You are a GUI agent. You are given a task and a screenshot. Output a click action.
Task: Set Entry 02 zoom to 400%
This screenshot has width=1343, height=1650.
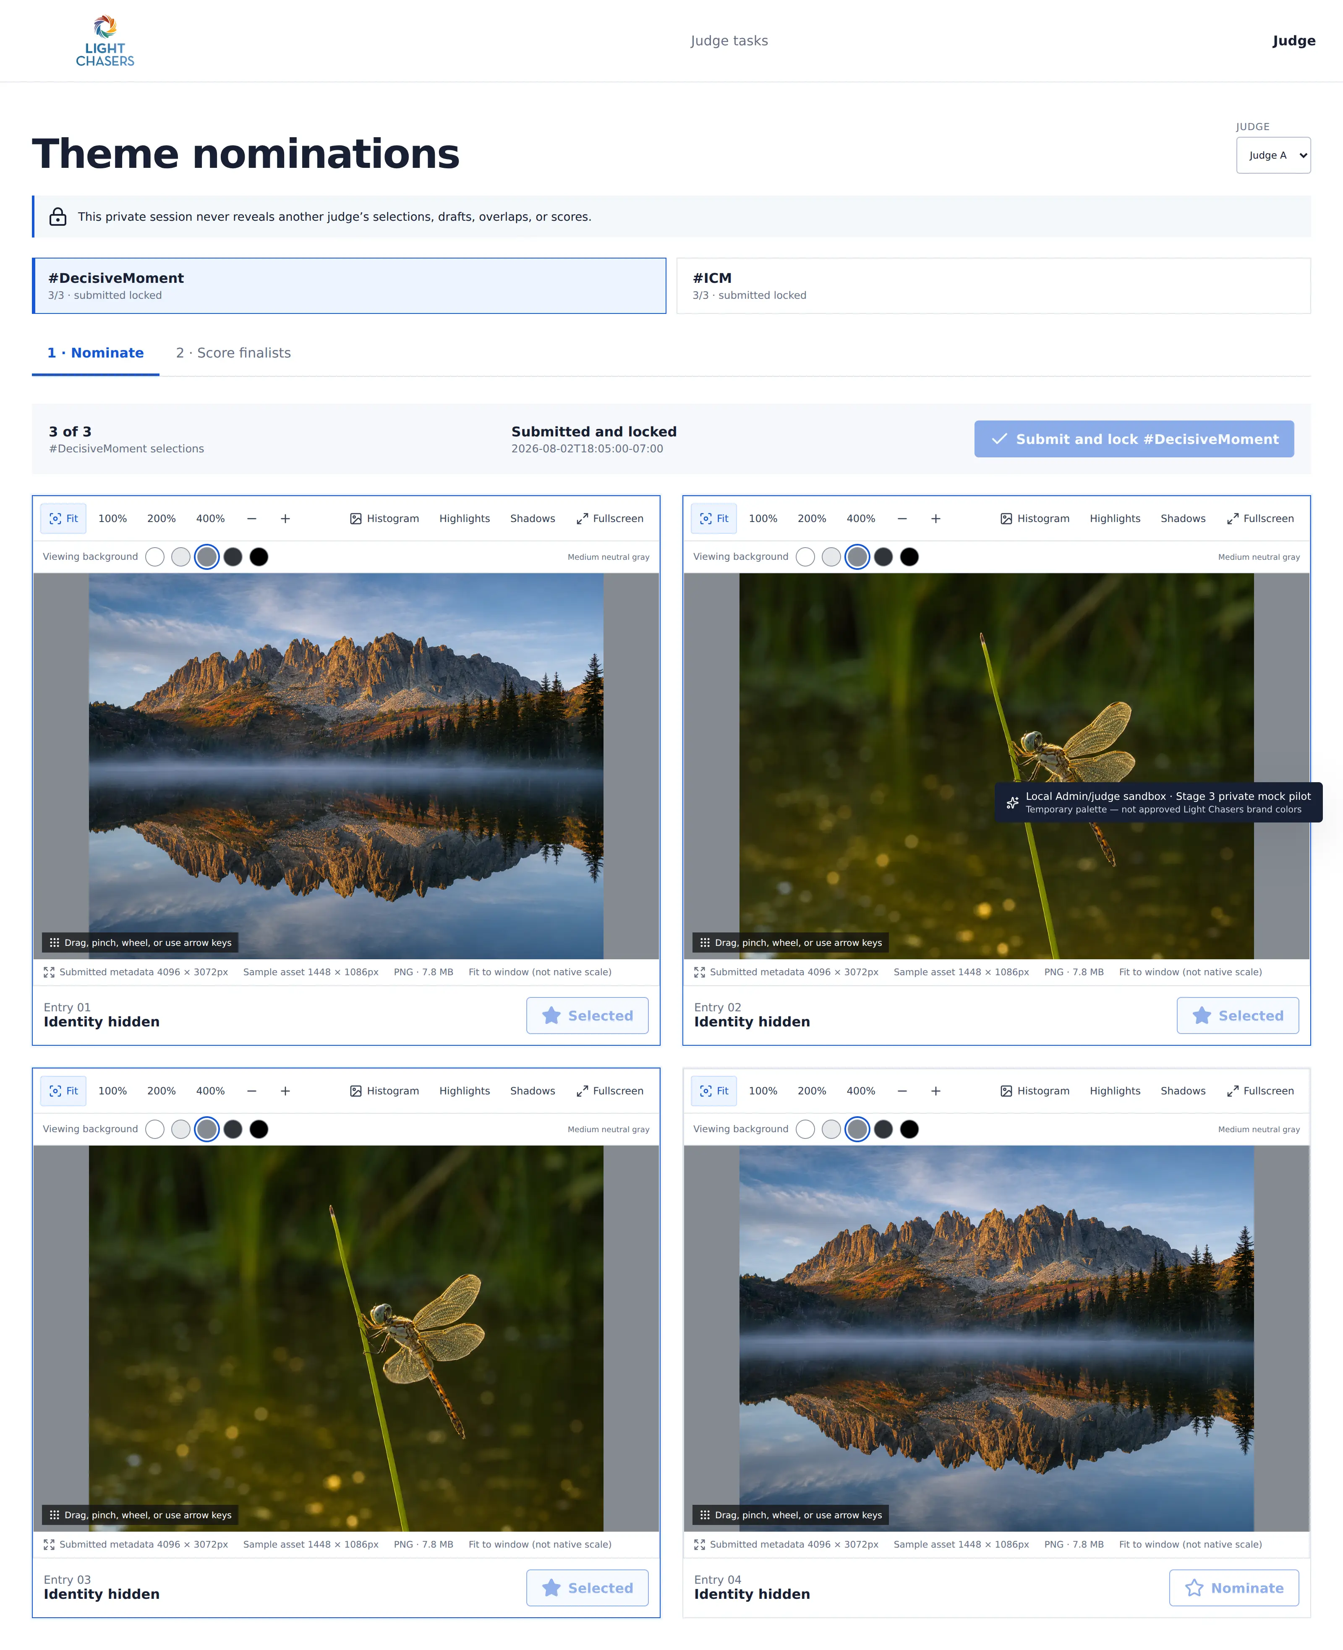click(x=861, y=518)
